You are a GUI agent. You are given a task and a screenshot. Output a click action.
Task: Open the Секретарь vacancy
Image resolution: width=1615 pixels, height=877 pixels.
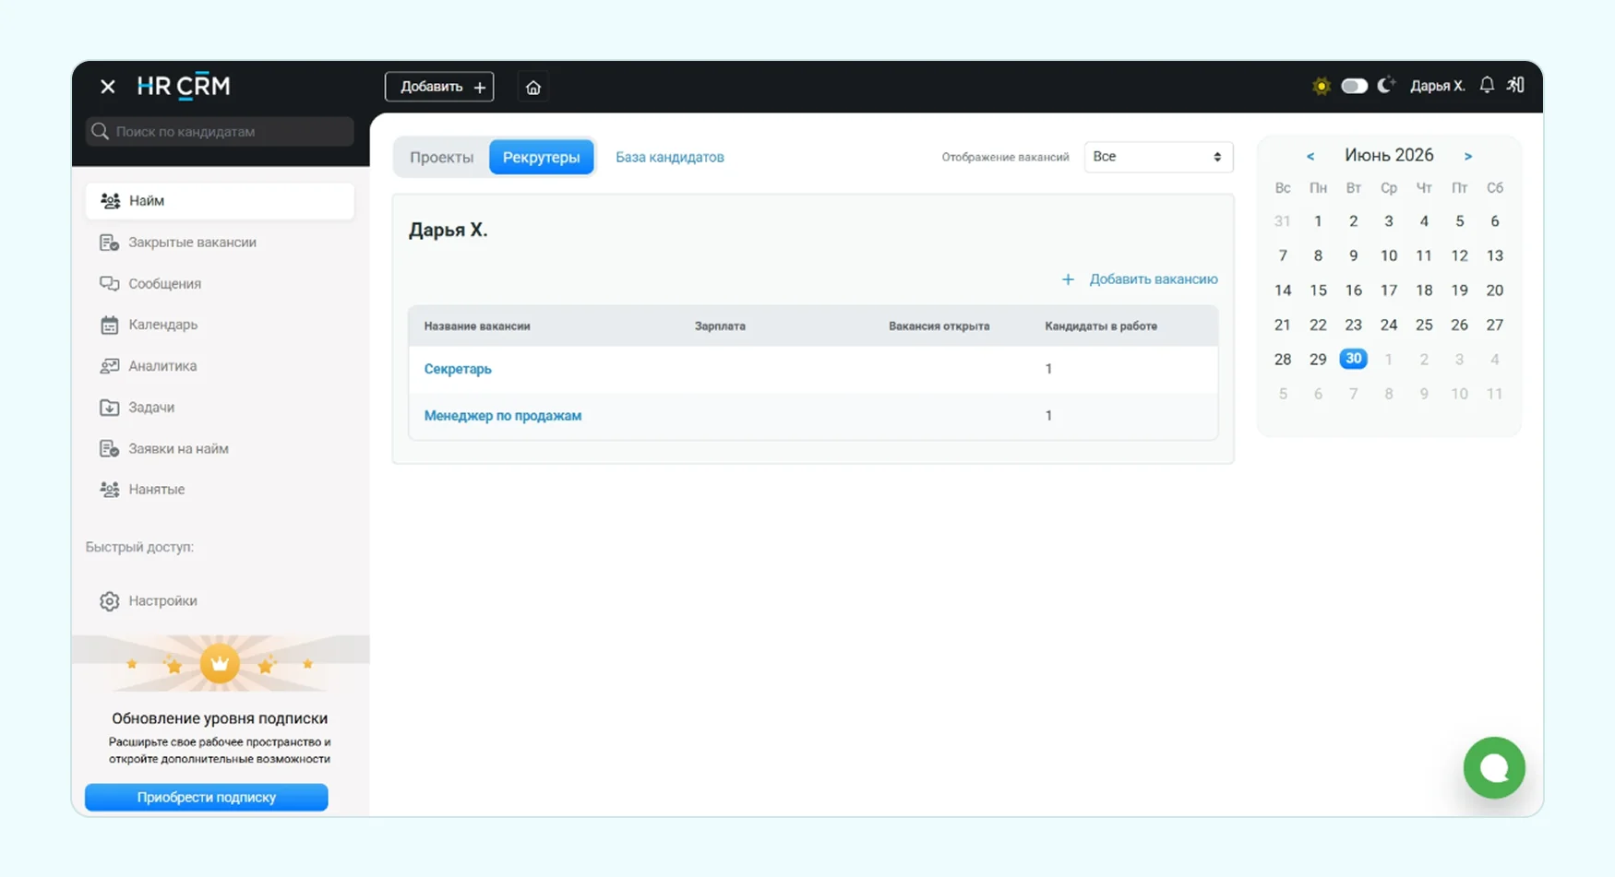pos(458,369)
